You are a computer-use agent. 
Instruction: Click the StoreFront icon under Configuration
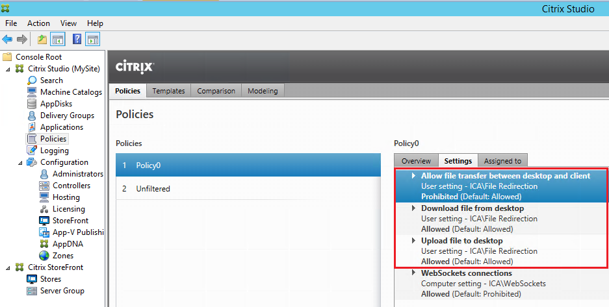44,221
